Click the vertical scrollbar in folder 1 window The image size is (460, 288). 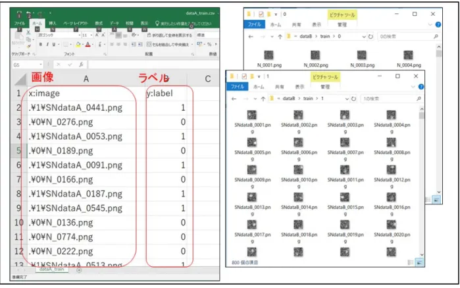point(422,182)
